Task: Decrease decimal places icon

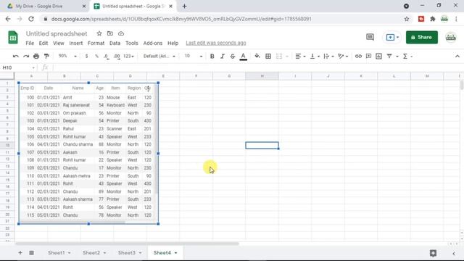Action: 107,57
